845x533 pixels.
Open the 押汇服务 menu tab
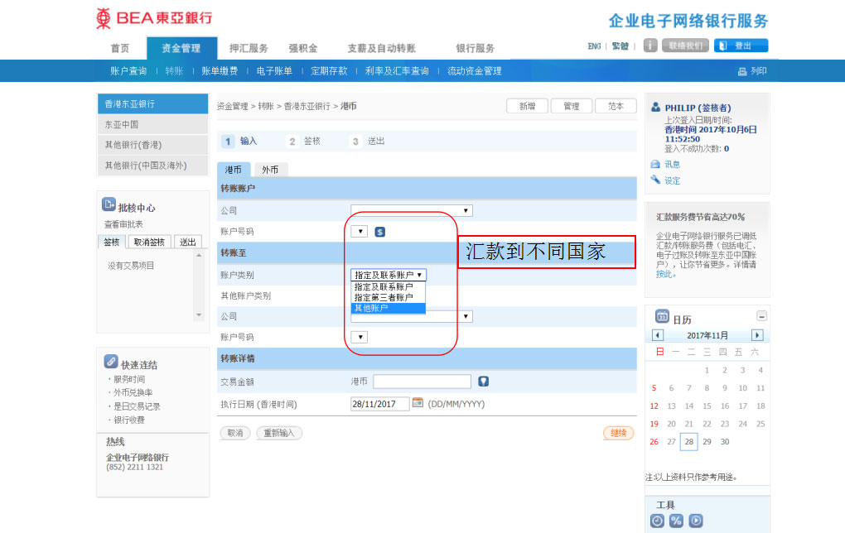[249, 48]
